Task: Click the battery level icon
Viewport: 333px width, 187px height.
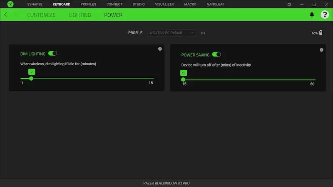Action: click(321, 33)
